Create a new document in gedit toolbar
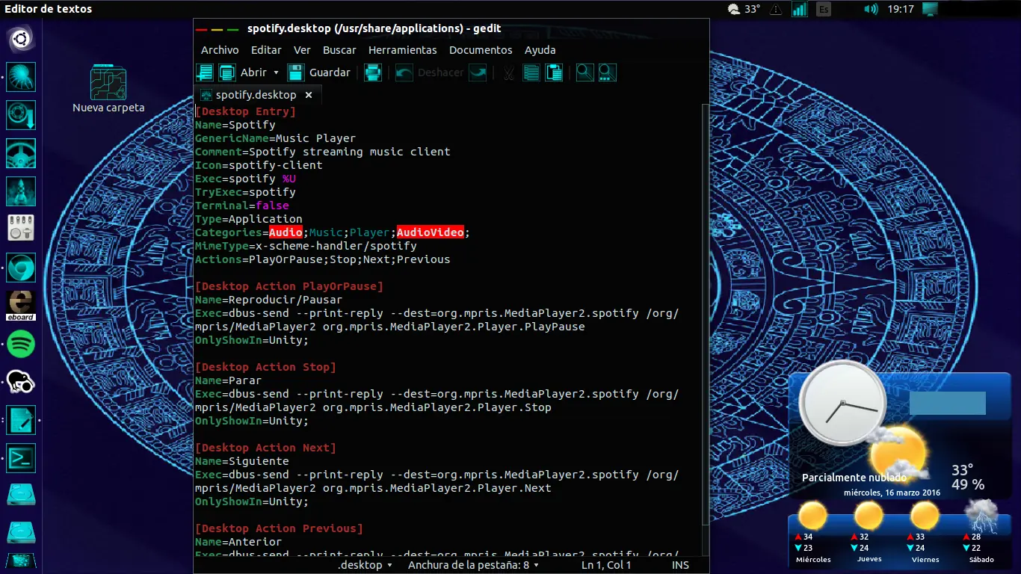 point(204,72)
